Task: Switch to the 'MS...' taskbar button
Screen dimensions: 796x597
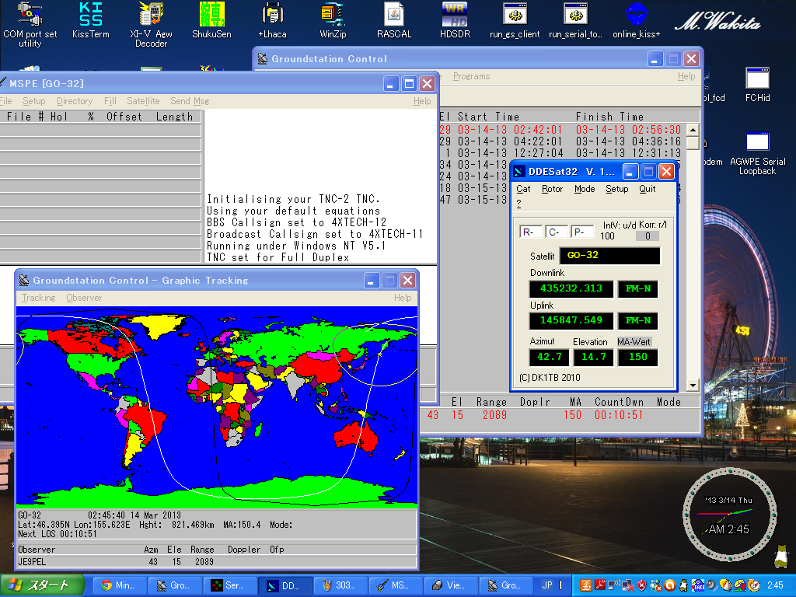Action: (x=396, y=585)
